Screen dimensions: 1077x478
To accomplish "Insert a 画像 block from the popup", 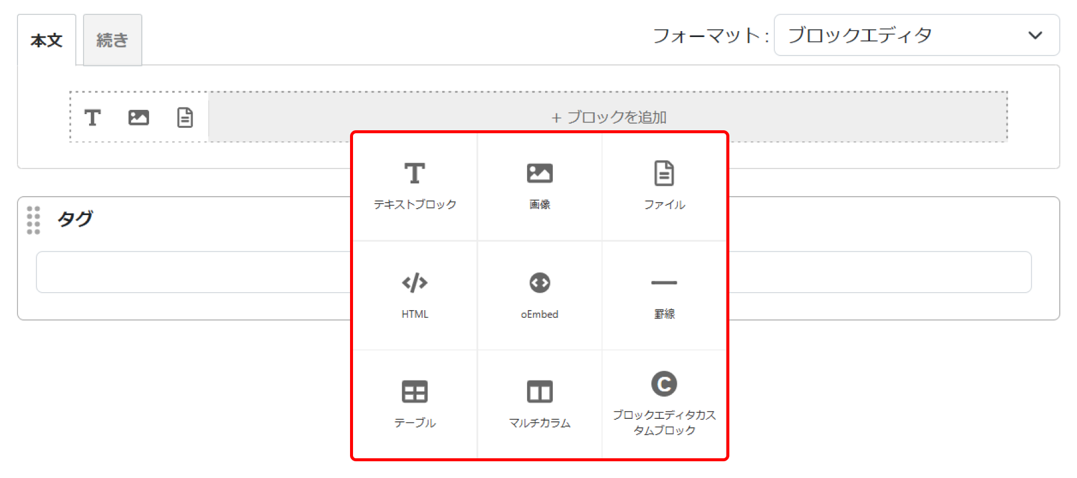I will coord(539,186).
